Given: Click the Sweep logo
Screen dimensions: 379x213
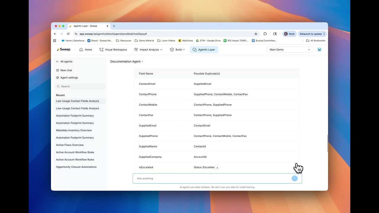Looking at the screenshot, I should click(x=63, y=49).
